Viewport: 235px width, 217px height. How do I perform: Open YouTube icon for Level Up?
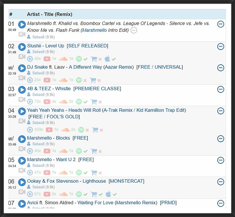pos(47,59)
